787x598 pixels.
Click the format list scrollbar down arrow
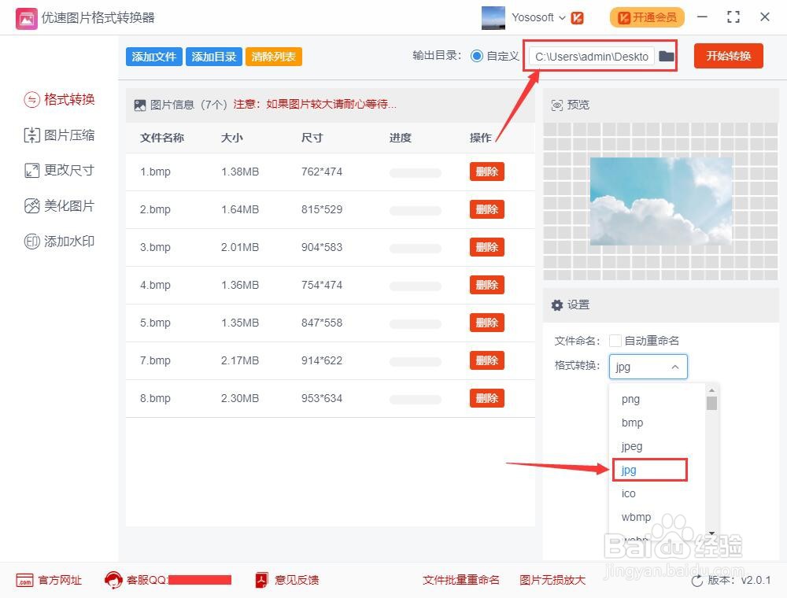point(711,533)
